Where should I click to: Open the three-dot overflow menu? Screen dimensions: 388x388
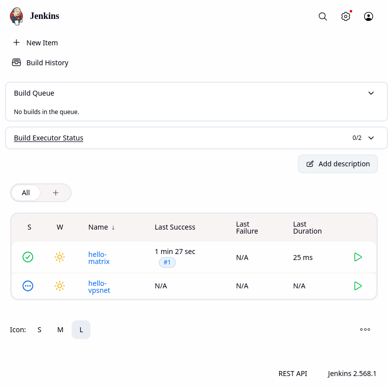click(x=365, y=330)
